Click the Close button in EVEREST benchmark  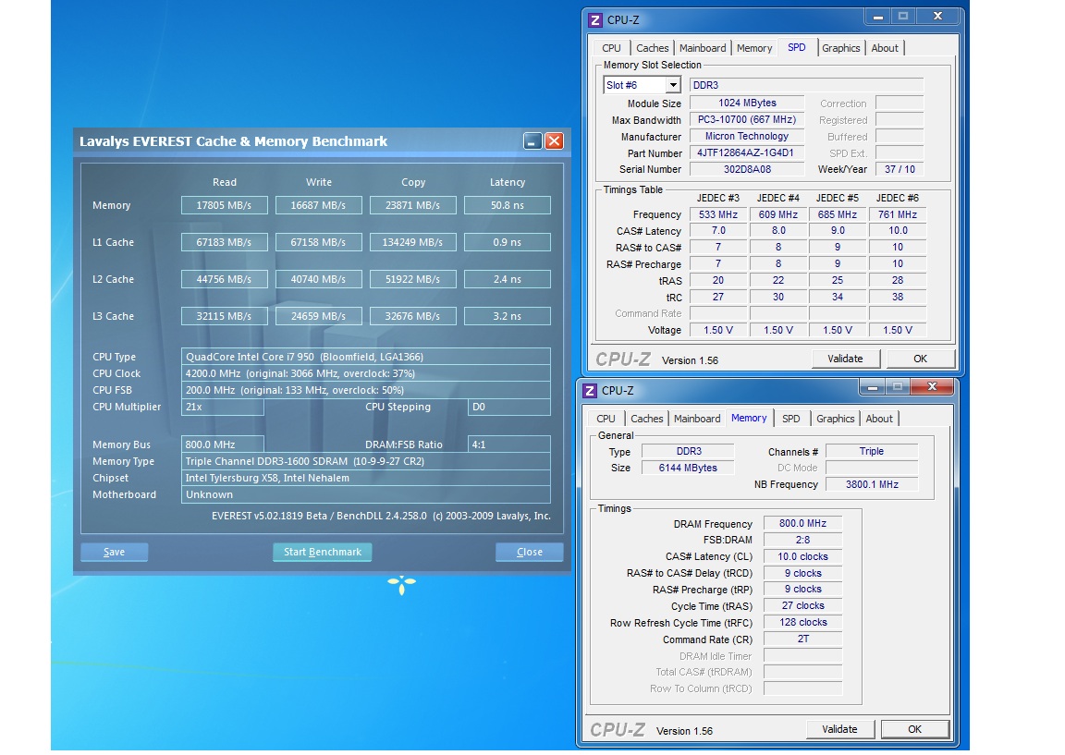coord(529,552)
